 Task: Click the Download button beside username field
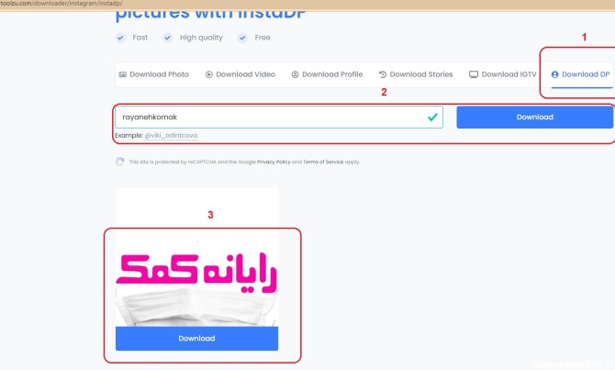pos(534,117)
